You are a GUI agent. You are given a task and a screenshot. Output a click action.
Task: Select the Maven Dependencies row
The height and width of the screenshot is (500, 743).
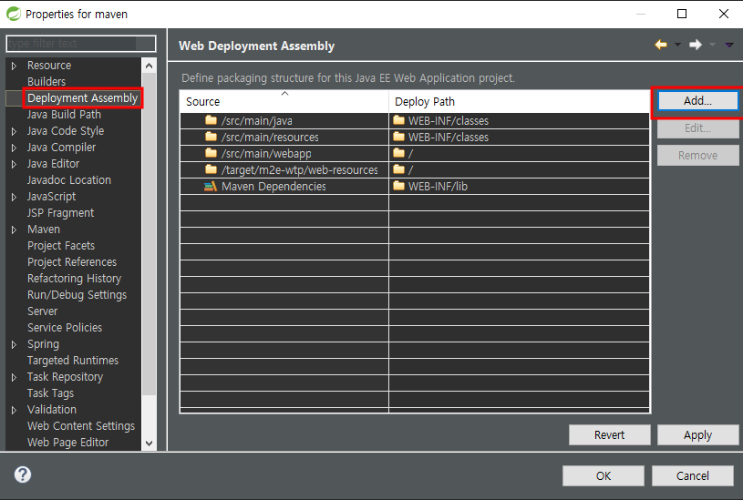[x=284, y=186]
